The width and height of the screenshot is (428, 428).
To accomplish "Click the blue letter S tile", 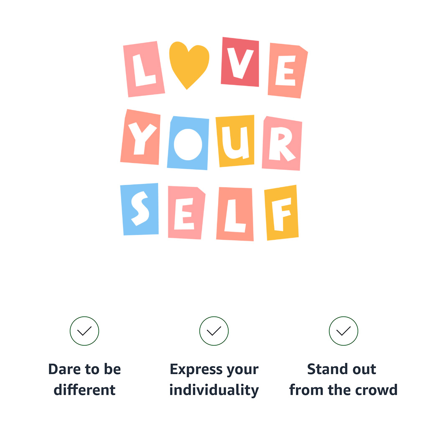I will pyautogui.click(x=140, y=209).
